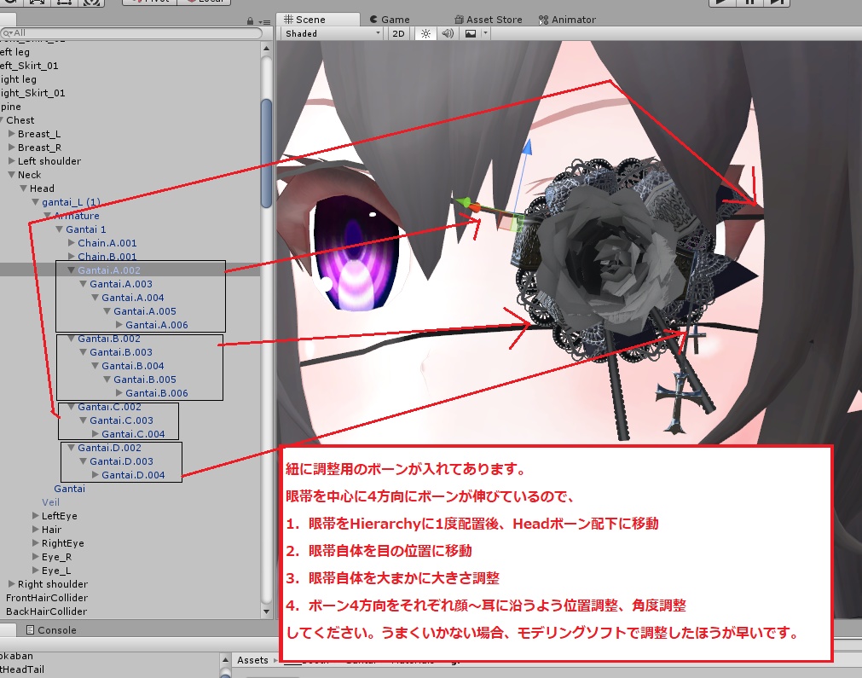Switch to the Game tab
Viewport: 862px width, 678px height.
point(389,20)
